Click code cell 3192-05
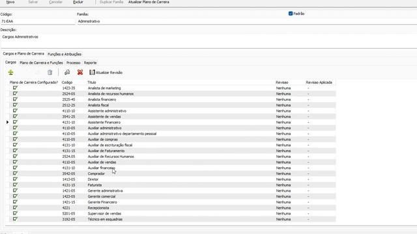Image resolution: width=417 pixels, height=234 pixels. click(x=68, y=220)
